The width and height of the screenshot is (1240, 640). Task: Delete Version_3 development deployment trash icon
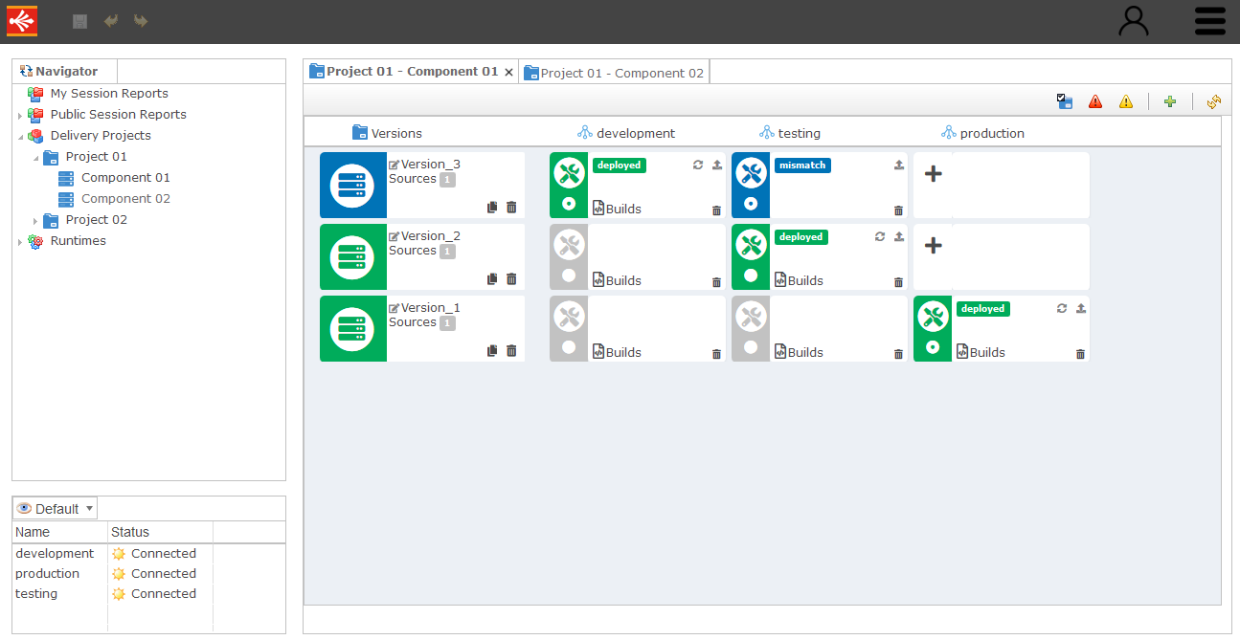(x=716, y=210)
